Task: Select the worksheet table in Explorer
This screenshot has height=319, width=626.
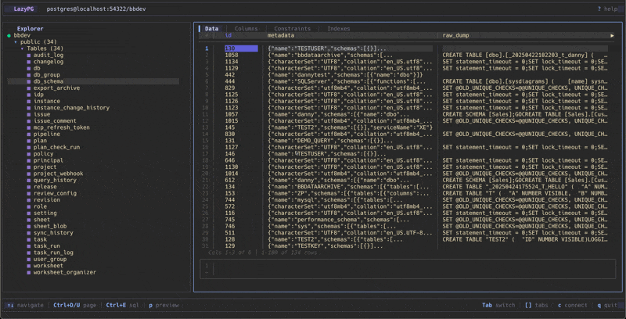Action: pyautogui.click(x=49, y=266)
